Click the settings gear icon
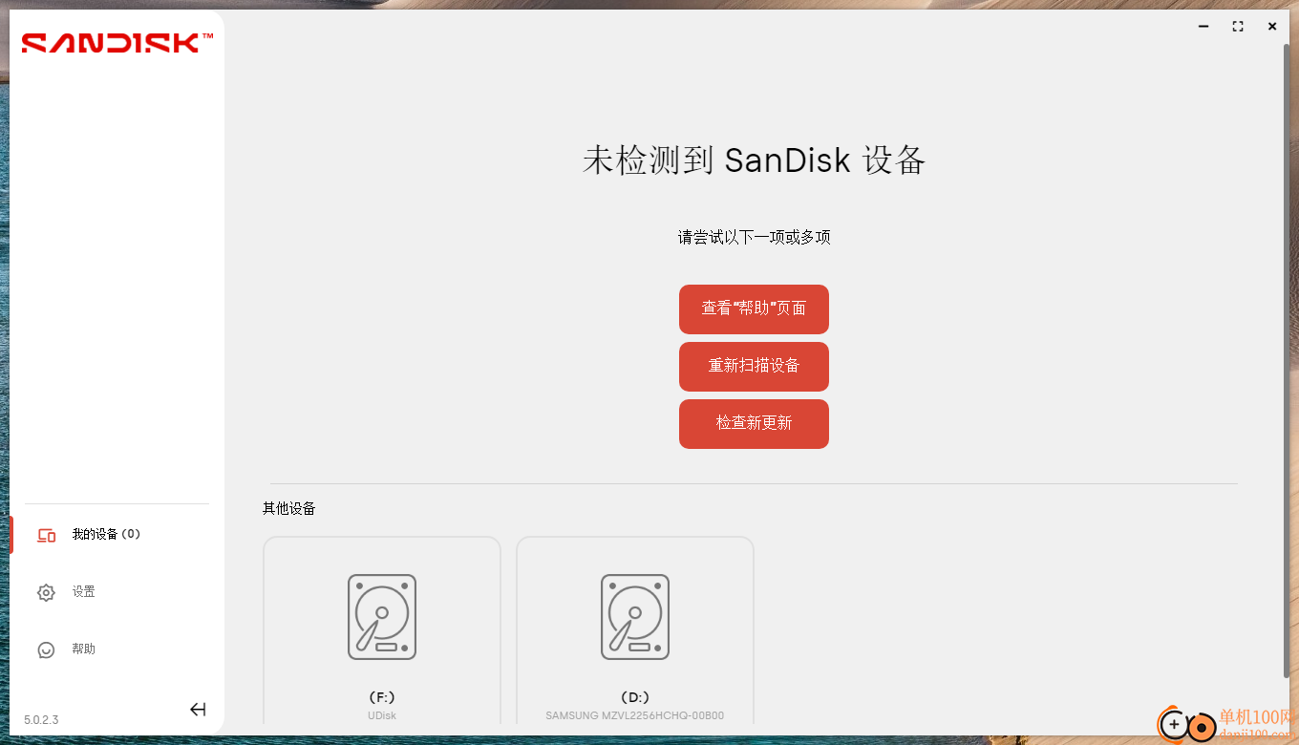This screenshot has height=745, width=1299. 46,592
